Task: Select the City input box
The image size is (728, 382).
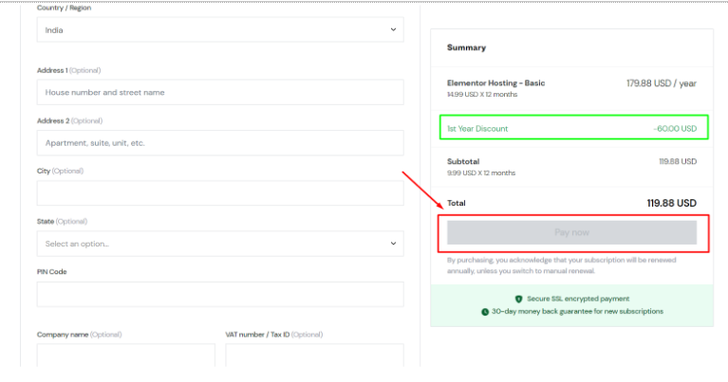Action: (x=220, y=193)
